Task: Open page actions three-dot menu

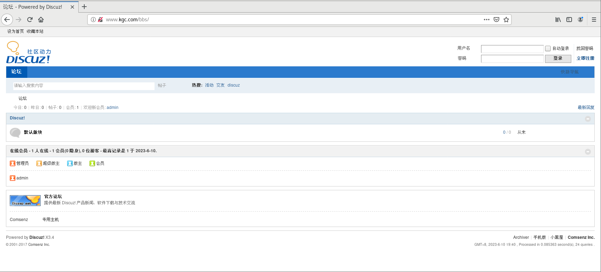Action: coord(486,20)
